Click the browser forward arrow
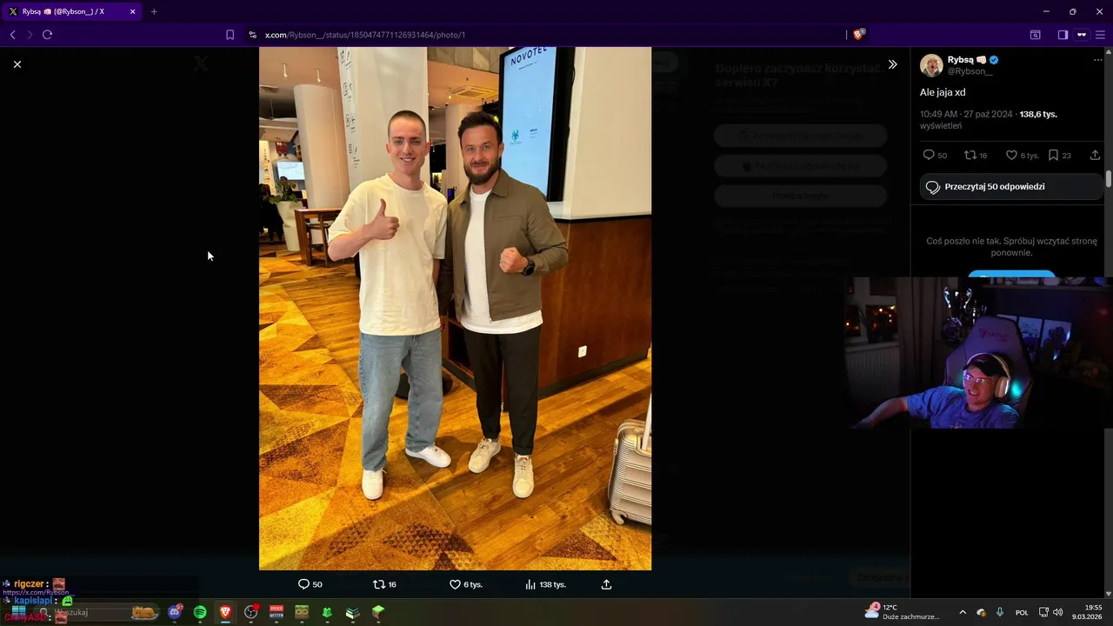The width and height of the screenshot is (1113, 626). (x=30, y=35)
